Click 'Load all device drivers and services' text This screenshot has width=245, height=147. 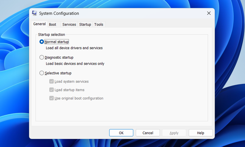(x=74, y=48)
